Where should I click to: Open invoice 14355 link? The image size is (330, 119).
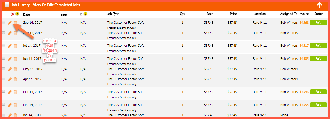click(x=304, y=105)
